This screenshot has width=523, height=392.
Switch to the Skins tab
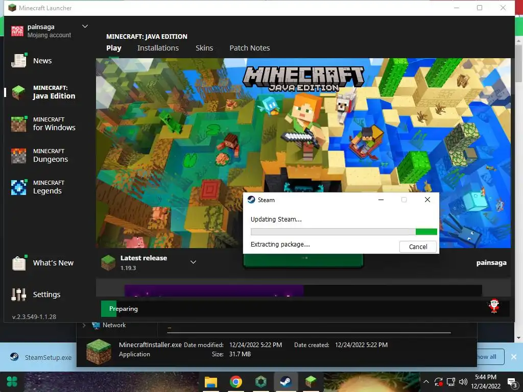coord(204,48)
